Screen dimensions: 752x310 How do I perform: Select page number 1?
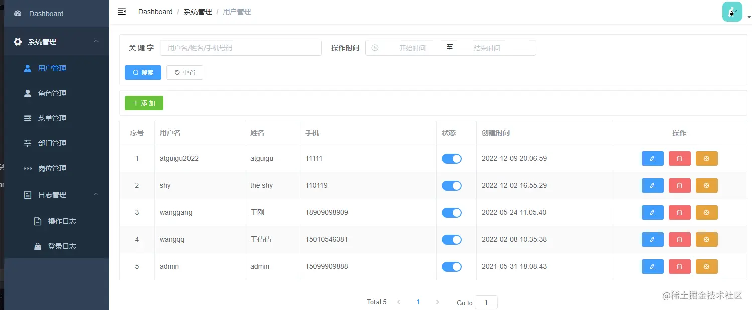[418, 302]
